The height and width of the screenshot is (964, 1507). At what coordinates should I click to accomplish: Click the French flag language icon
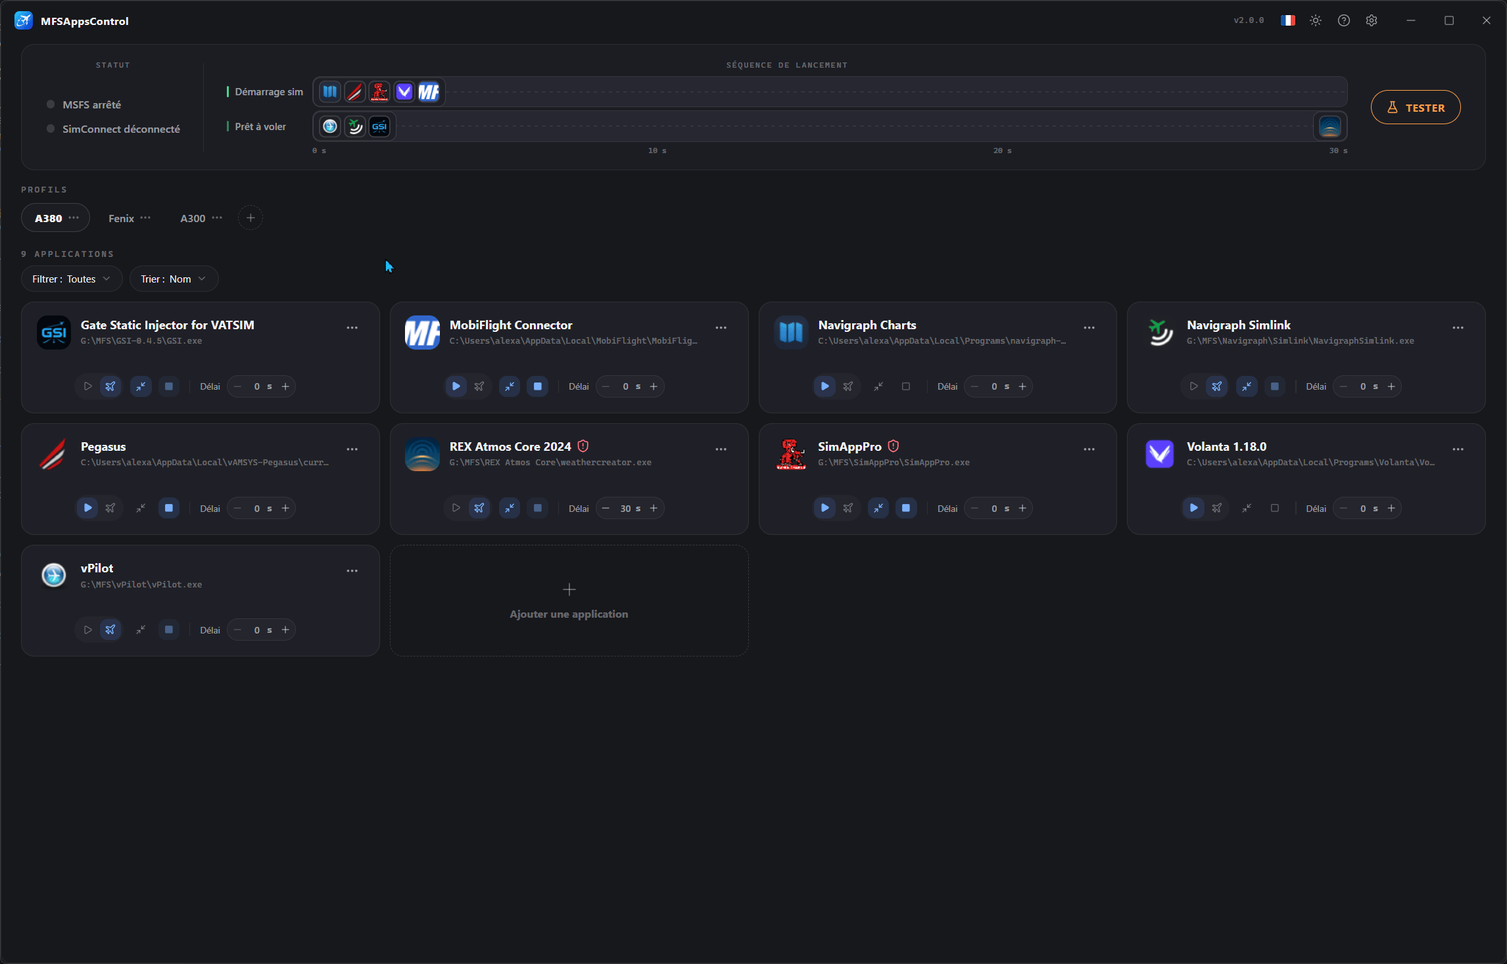coord(1287,20)
